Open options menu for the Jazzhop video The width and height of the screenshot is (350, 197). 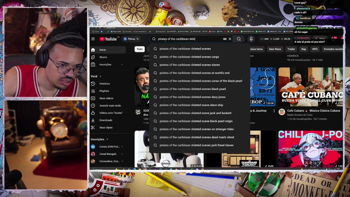pyautogui.click(x=274, y=111)
